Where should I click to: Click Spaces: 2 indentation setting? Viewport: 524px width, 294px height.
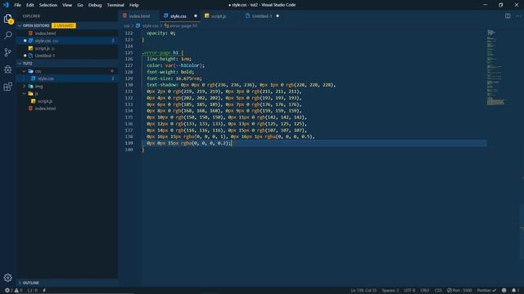coord(390,291)
